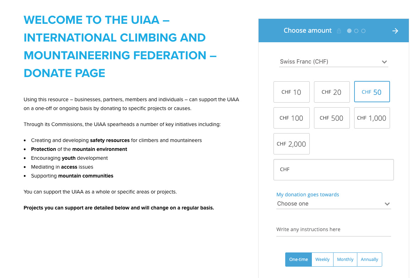Viewport: 417px width, 278px height.
Task: Click the currency dropdown chevron arrow
Action: [384, 62]
